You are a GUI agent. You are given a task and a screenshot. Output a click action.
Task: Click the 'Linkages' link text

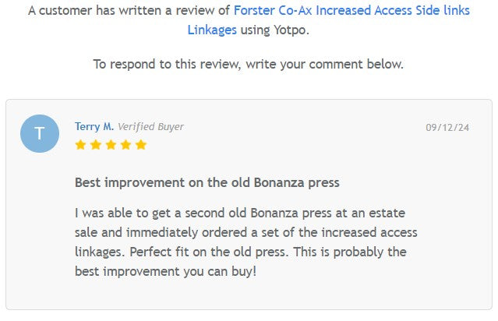coord(212,30)
